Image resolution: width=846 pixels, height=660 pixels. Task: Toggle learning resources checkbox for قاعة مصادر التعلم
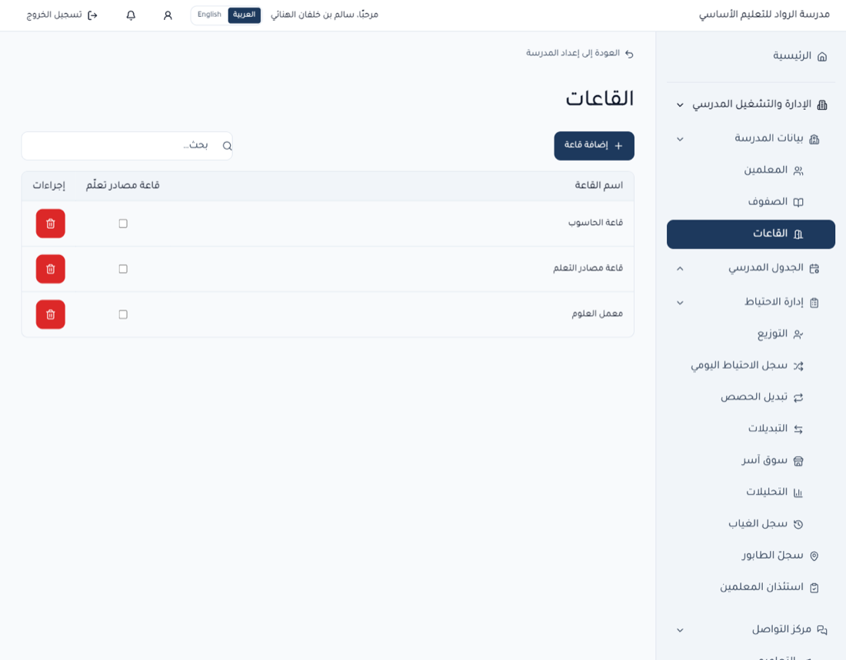[123, 268]
